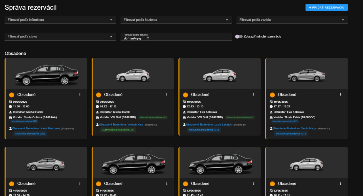Click the (Skupina B) label after Karol Meszaros
The height and width of the screenshot is (196, 363).
pyautogui.click(x=67, y=128)
